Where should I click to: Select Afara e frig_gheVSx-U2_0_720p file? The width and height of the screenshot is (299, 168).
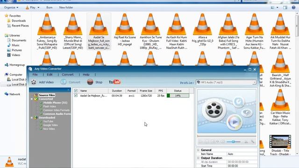click(202, 30)
